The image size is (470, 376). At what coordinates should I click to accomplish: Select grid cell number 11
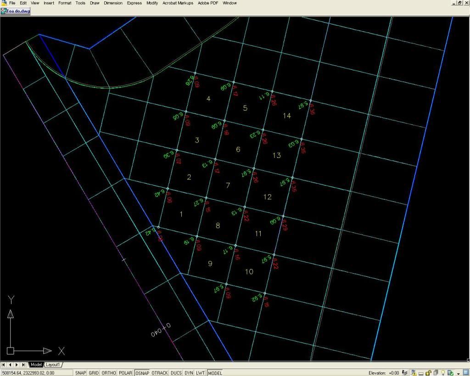(258, 234)
